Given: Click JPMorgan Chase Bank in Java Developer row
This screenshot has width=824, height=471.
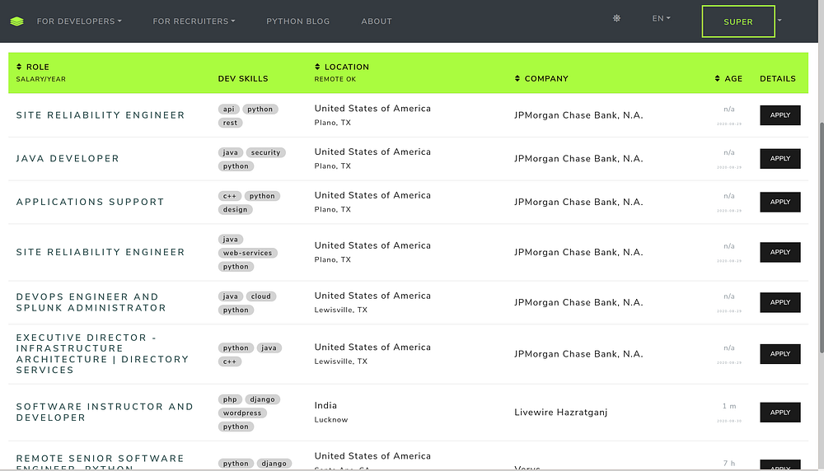Looking at the screenshot, I should (x=578, y=159).
